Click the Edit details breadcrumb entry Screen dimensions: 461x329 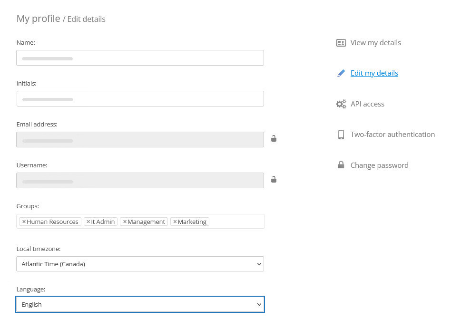point(86,19)
